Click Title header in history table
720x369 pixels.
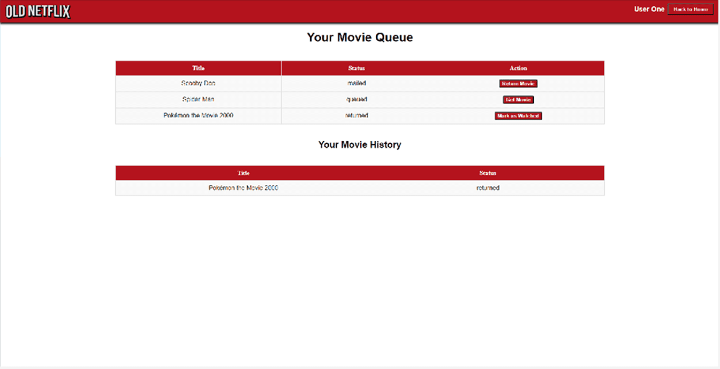coord(244,173)
